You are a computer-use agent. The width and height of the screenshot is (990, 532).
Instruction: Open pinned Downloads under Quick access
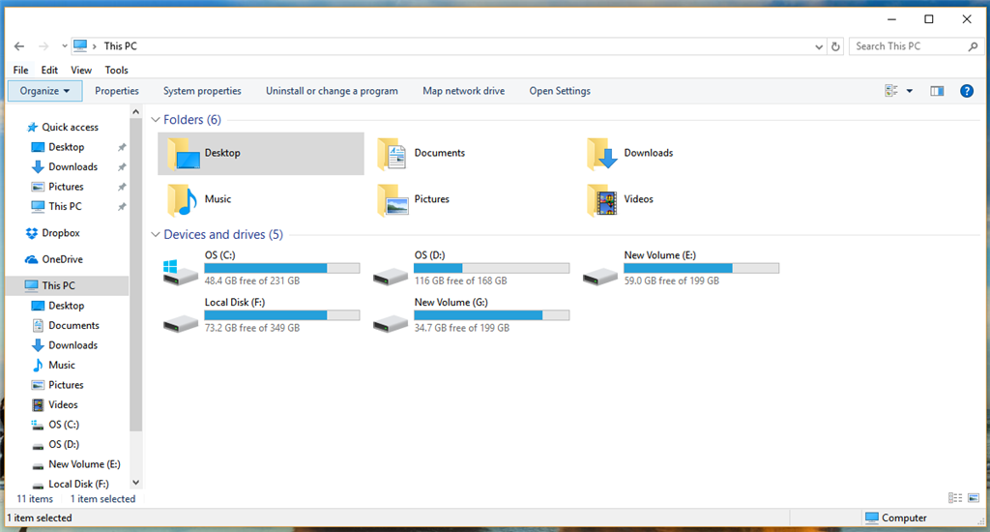(x=73, y=166)
